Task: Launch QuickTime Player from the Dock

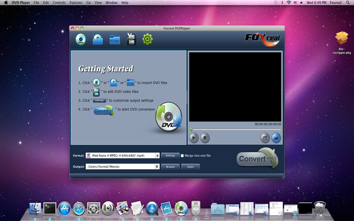Action: coord(152,208)
